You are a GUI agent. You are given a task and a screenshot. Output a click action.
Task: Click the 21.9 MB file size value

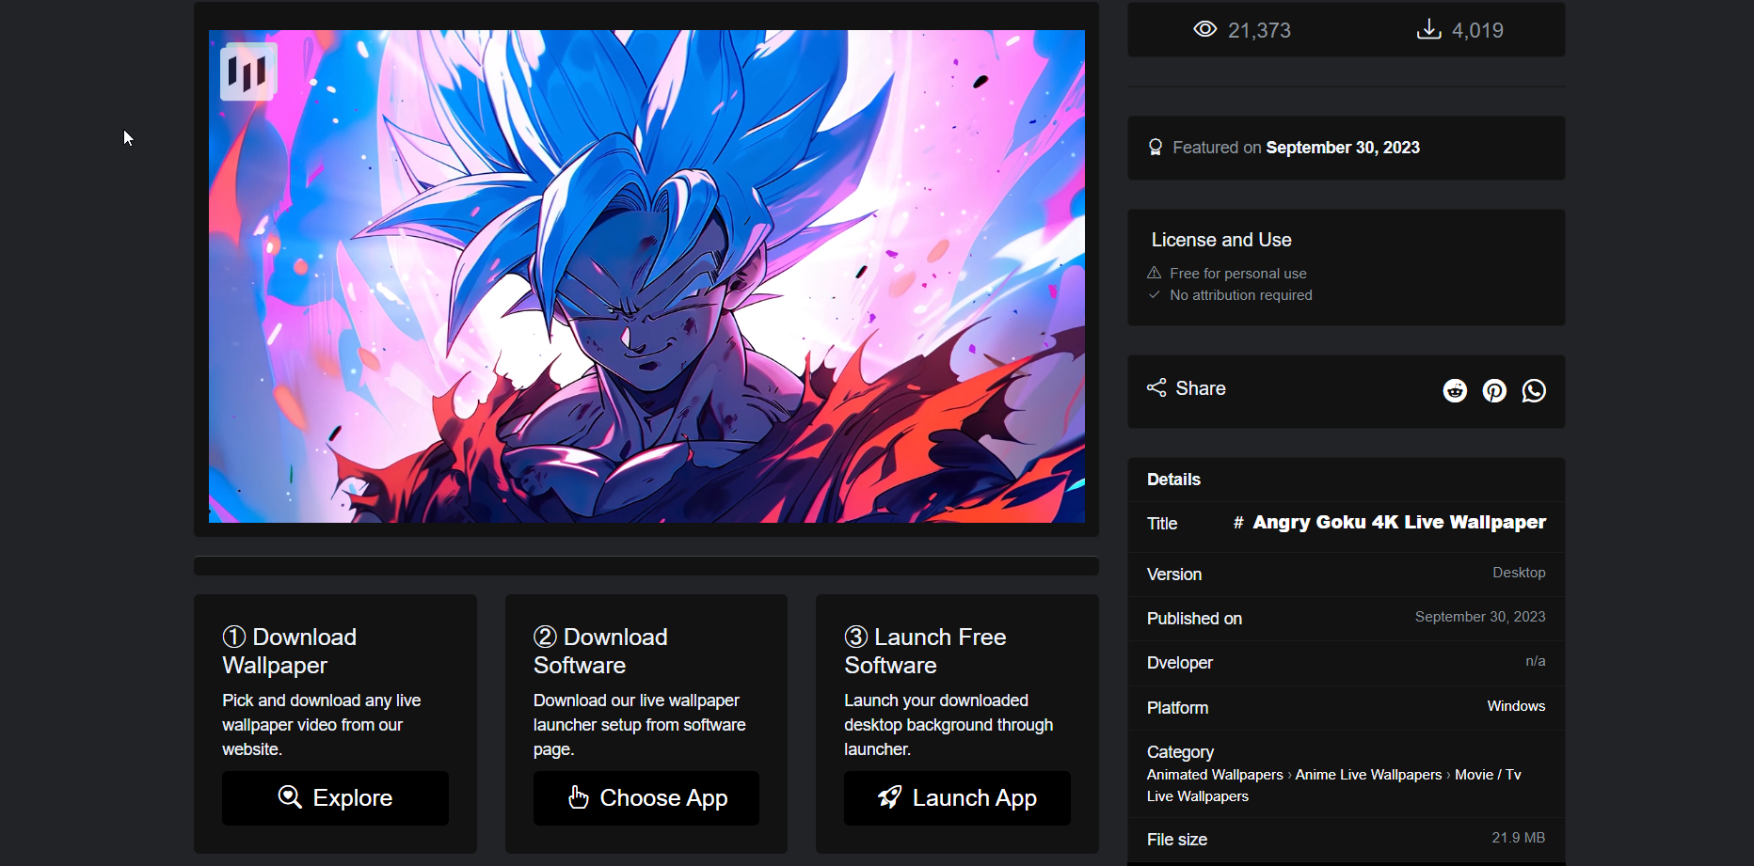1519,838
